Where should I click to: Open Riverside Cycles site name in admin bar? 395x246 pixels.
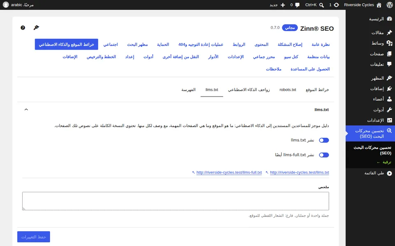[x=359, y=5]
